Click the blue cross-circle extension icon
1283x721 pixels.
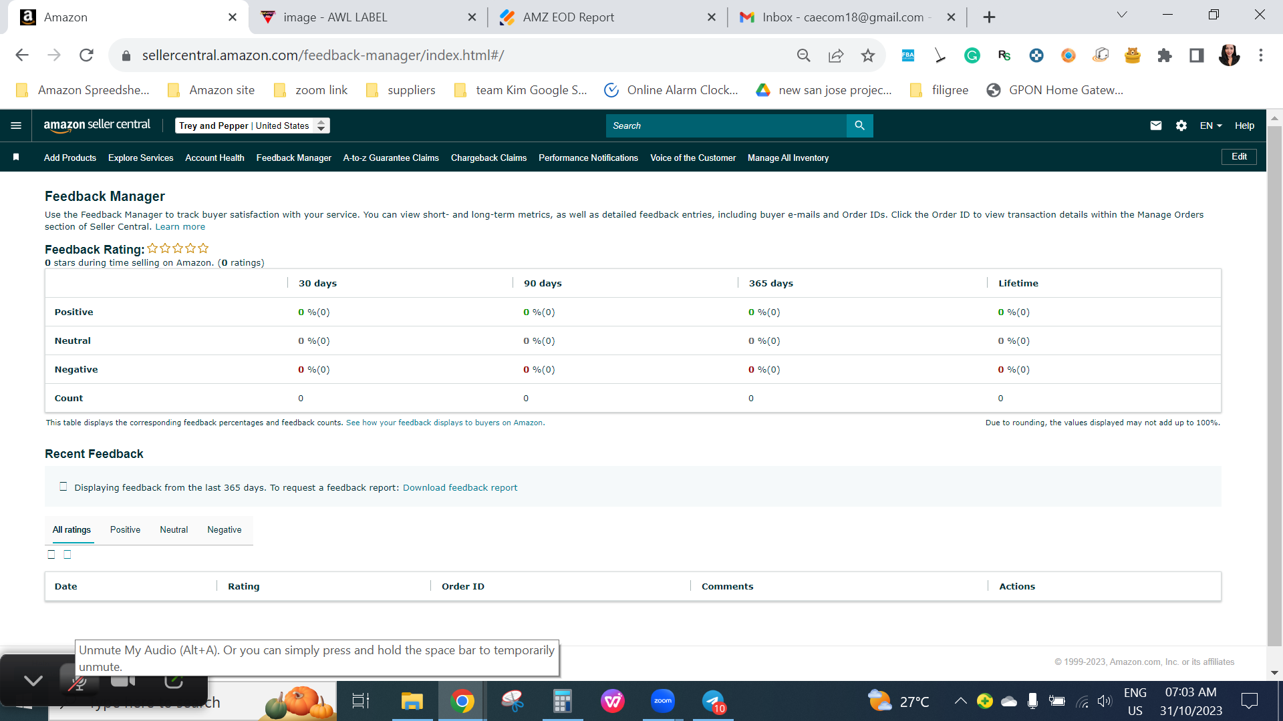[1036, 55]
